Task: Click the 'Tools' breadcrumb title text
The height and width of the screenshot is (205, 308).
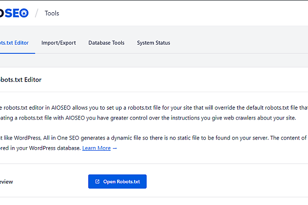Action: [52, 13]
